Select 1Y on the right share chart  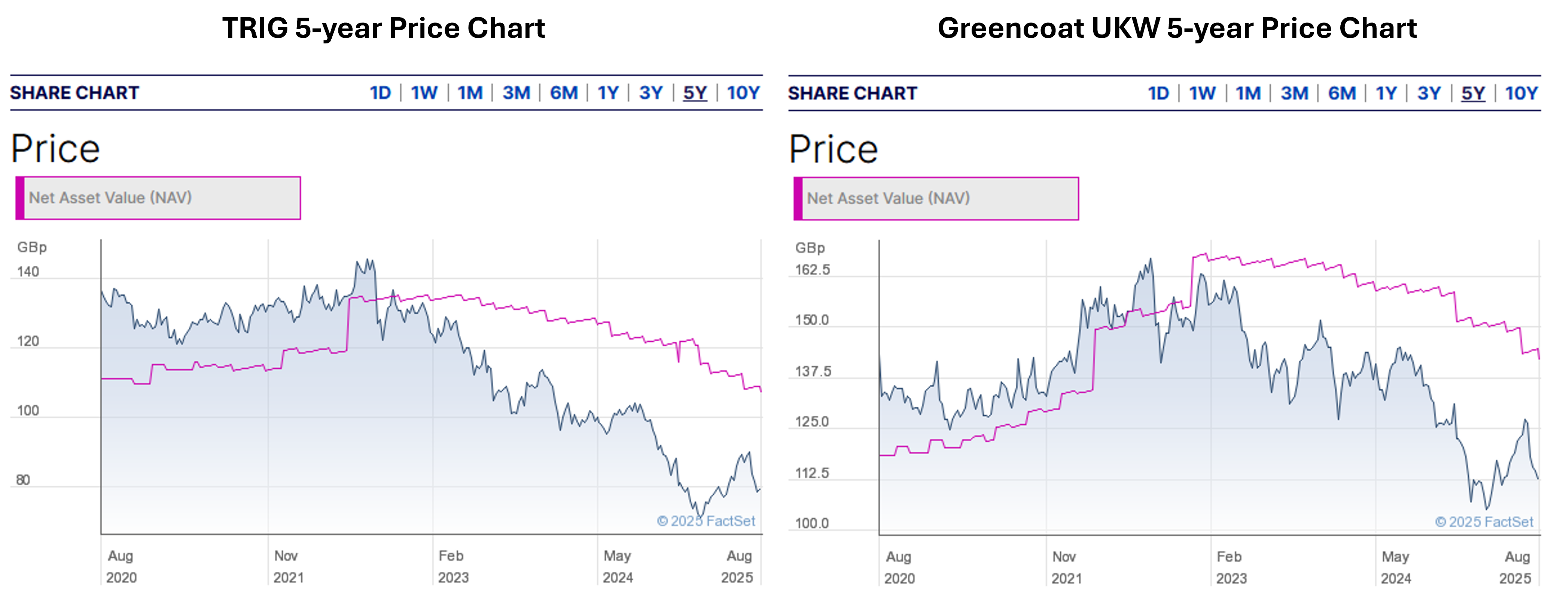(1386, 94)
